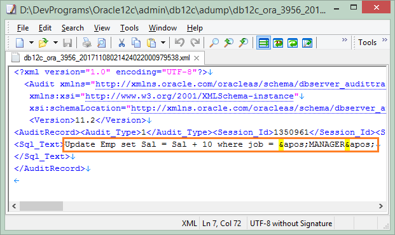
Task: Click the schemaLocation xmlns.oracle.com link
Action: coord(258,108)
